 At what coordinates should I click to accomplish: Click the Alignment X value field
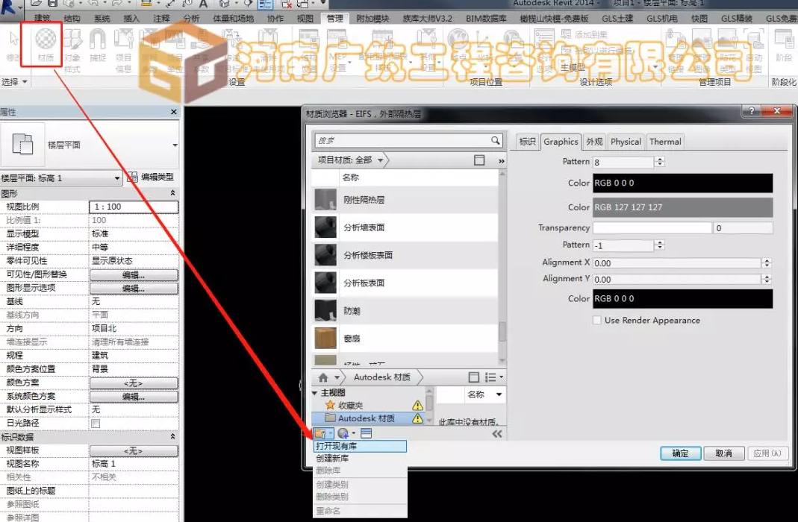(677, 262)
